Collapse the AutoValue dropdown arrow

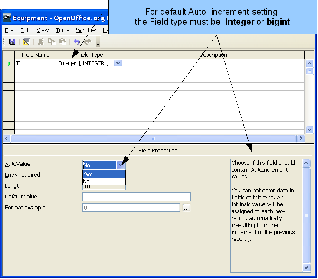[x=121, y=165]
